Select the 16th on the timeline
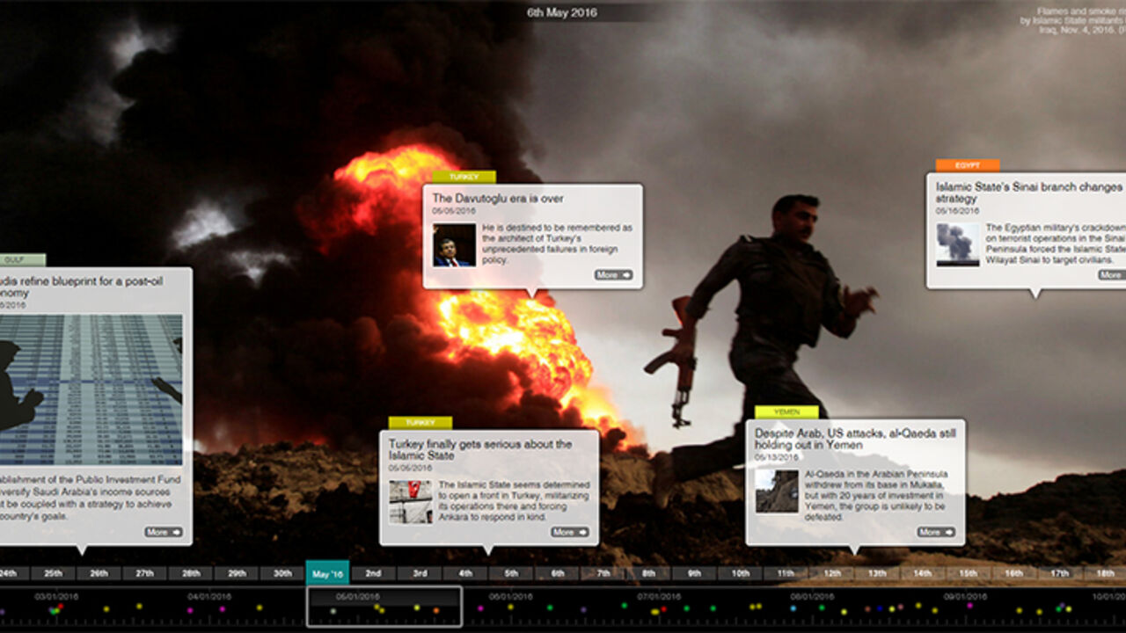 click(1014, 573)
